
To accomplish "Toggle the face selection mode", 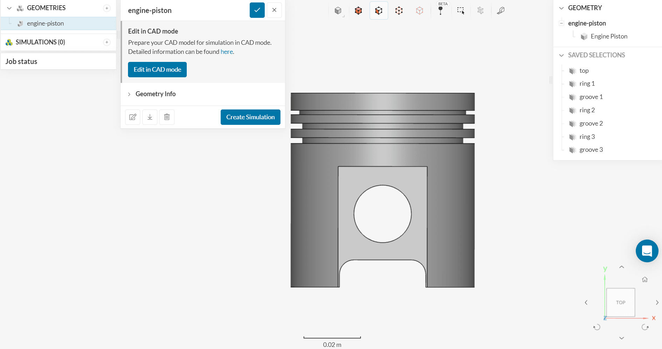I will pyautogui.click(x=379, y=10).
